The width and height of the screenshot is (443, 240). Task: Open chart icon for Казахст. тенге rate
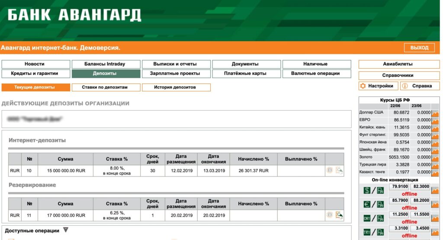(x=435, y=173)
